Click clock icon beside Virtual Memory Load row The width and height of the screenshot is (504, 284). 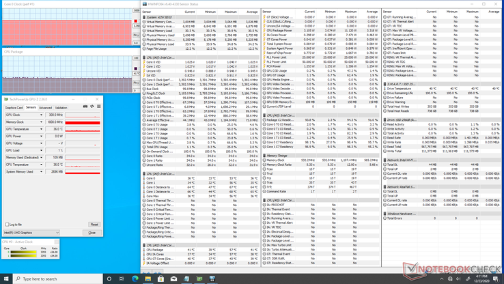tap(144, 31)
